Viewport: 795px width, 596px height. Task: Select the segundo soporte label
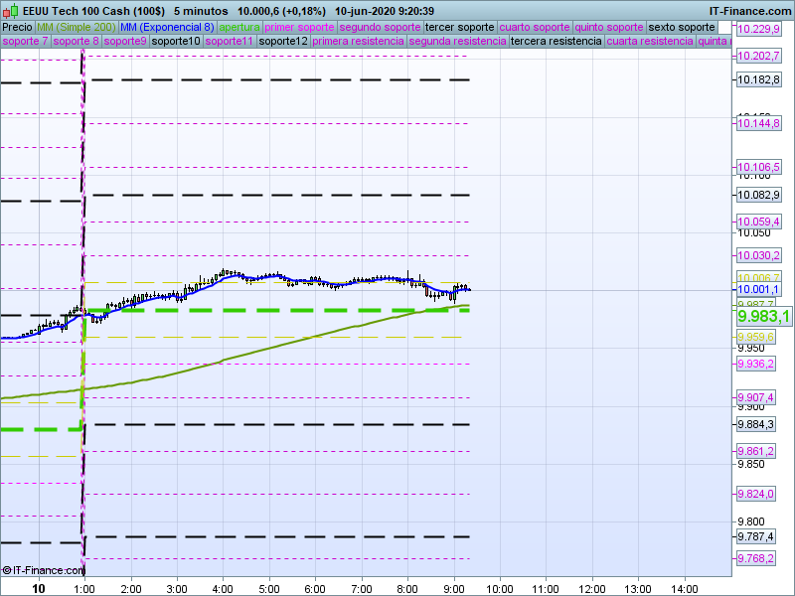pyautogui.click(x=381, y=27)
